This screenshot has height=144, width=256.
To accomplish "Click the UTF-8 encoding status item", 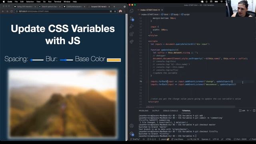I will [x=216, y=139].
